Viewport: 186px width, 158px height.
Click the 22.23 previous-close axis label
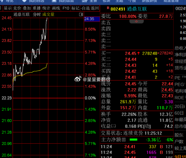coord(7,98)
